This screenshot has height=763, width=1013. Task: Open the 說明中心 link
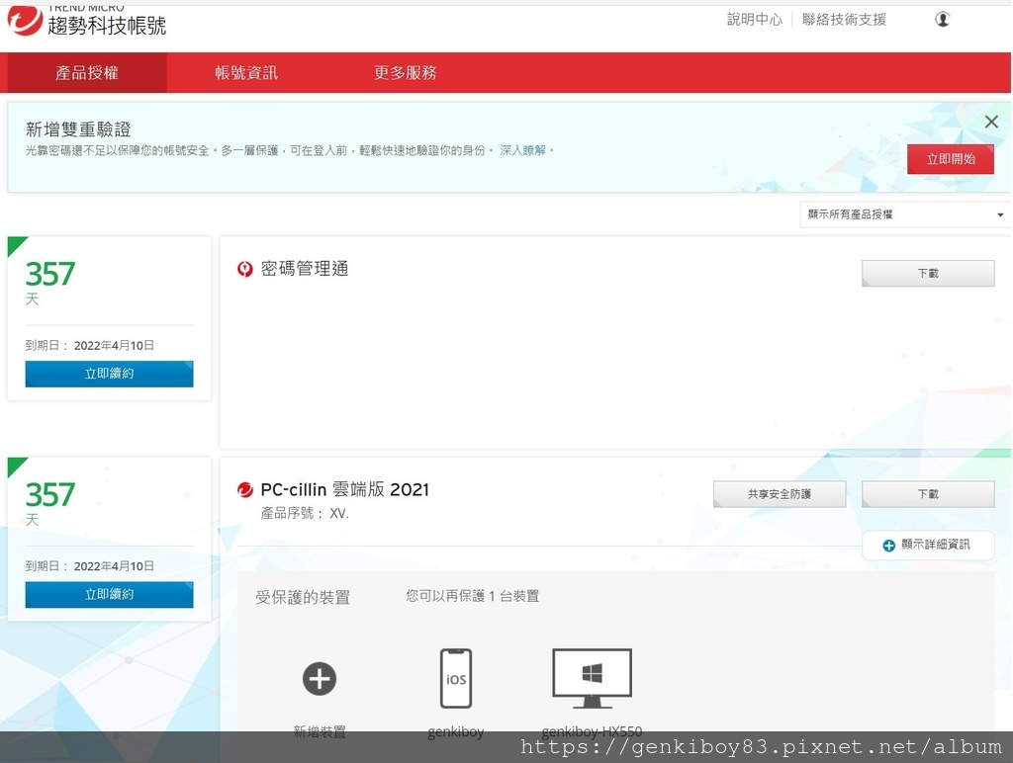[754, 20]
